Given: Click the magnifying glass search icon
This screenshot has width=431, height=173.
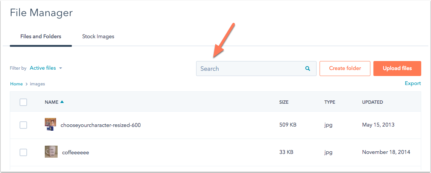Looking at the screenshot, I should point(308,69).
